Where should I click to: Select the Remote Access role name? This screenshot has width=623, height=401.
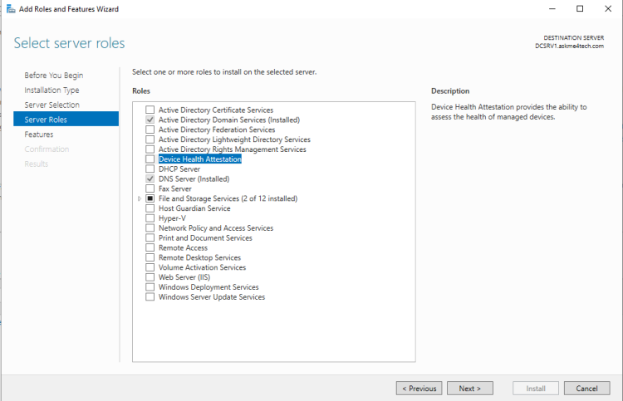(x=183, y=247)
